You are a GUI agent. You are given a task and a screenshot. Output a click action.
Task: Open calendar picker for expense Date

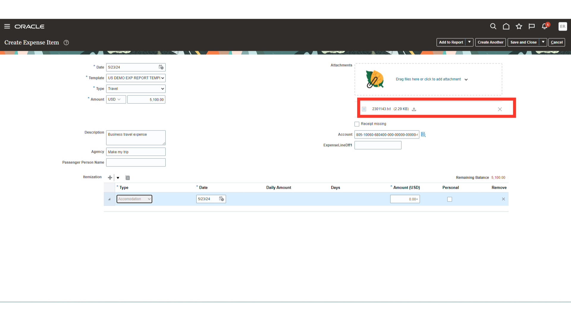pos(161,67)
